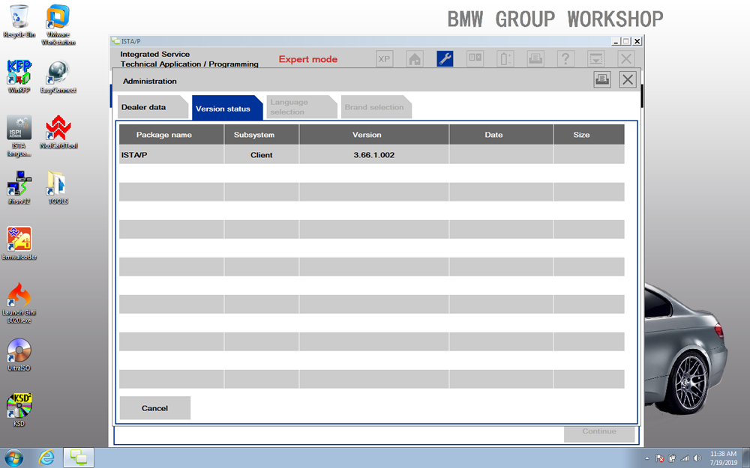750x468 pixels.
Task: Click the split-window icon in ISTA/P toolbar
Action: 475,58
